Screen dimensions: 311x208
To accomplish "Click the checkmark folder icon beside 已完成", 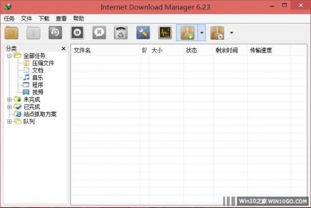I will 18,107.
